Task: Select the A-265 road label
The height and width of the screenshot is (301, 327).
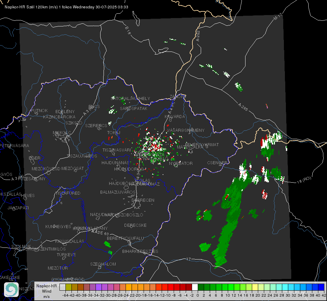Action: 243,107
